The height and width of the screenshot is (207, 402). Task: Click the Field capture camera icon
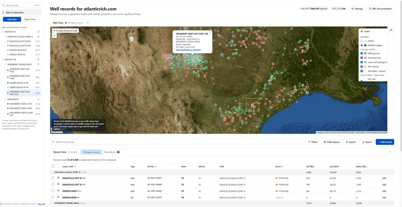[325, 142]
